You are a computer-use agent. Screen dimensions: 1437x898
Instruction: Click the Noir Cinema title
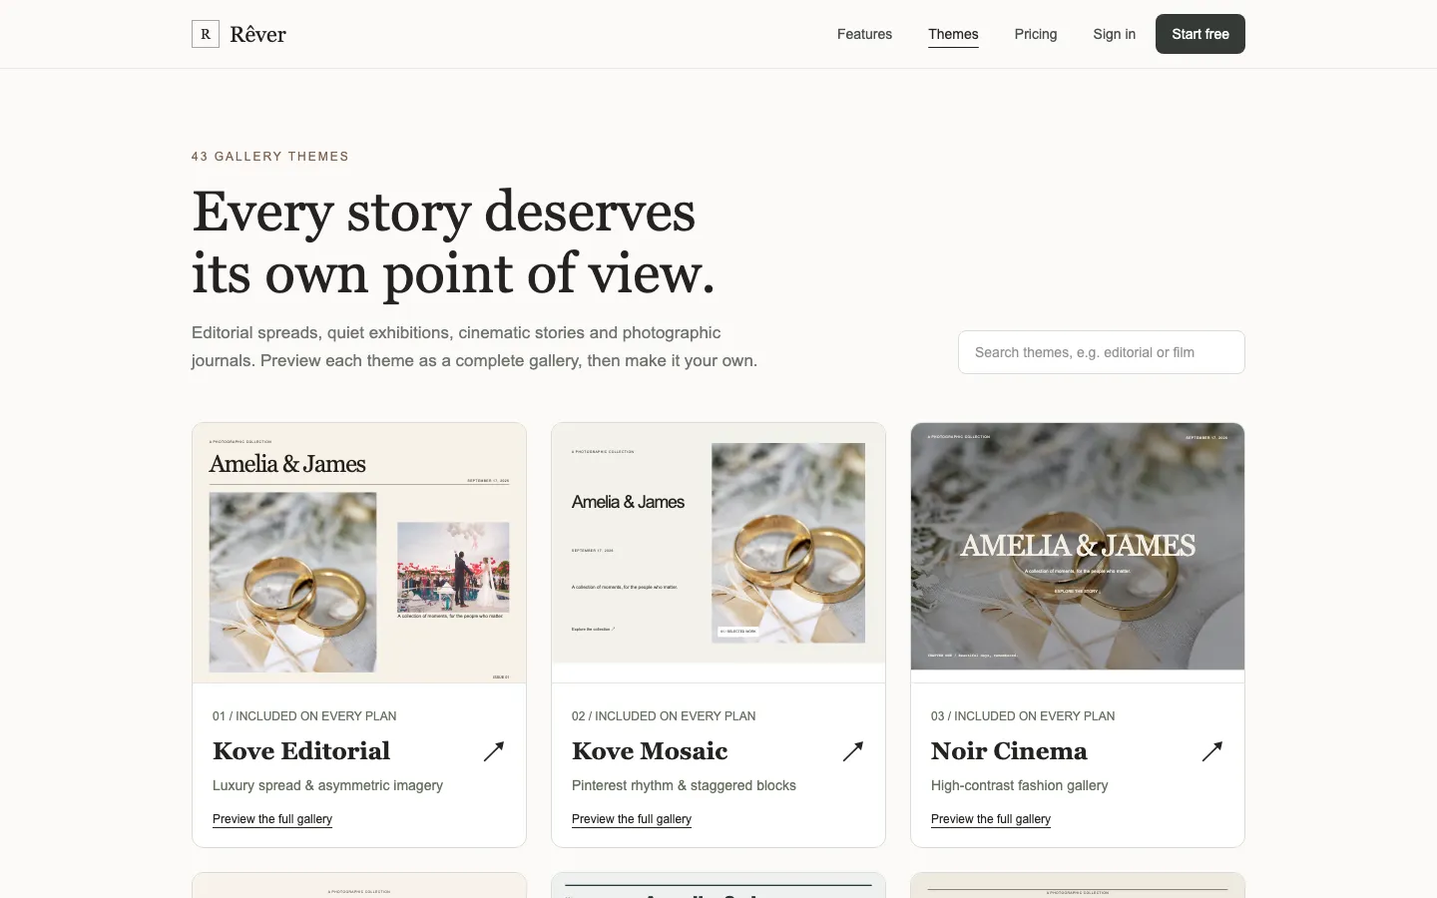tap(1009, 751)
